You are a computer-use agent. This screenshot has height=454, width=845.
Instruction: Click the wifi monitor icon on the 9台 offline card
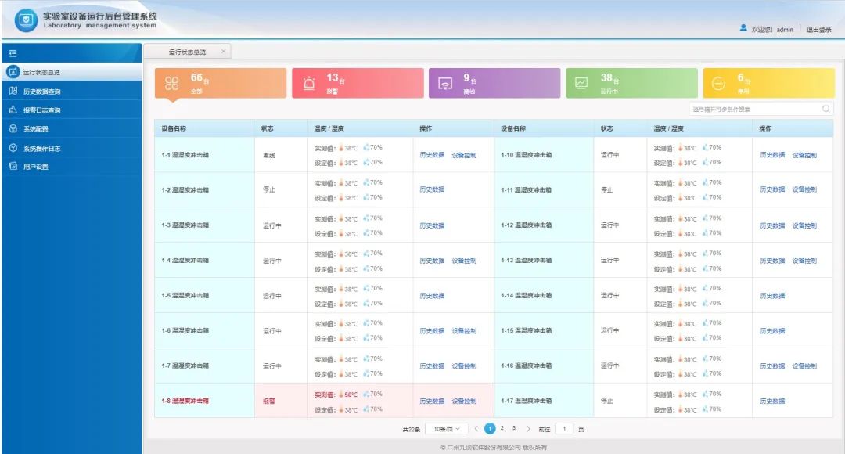pos(445,84)
